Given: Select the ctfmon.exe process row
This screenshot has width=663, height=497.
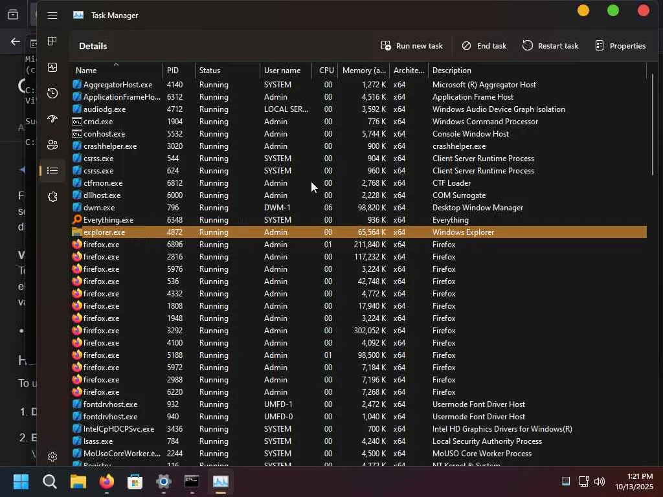Looking at the screenshot, I should (359, 183).
